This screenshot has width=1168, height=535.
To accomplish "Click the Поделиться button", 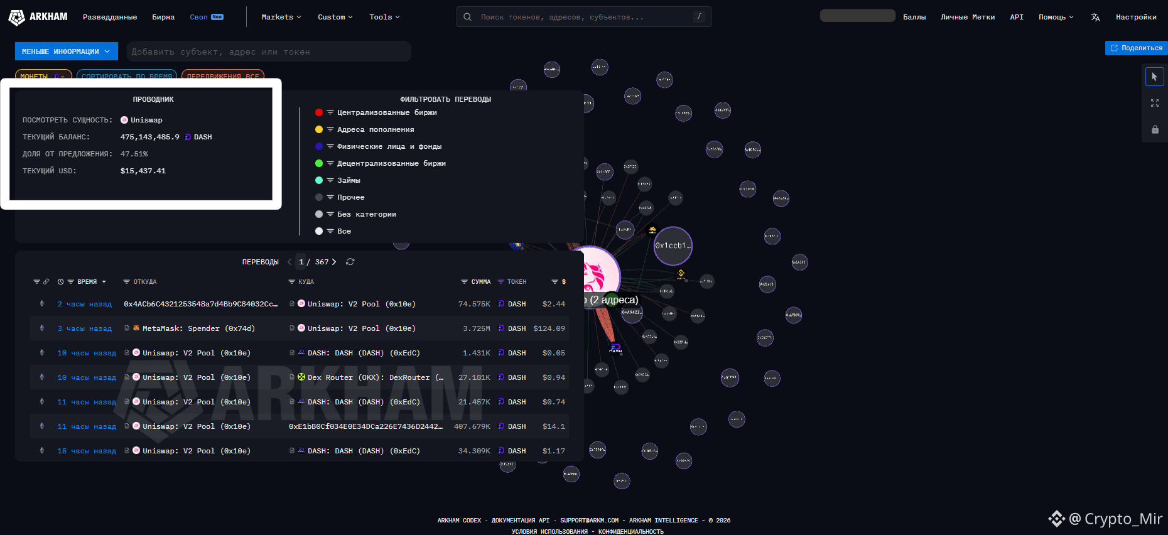I will pos(1137,48).
